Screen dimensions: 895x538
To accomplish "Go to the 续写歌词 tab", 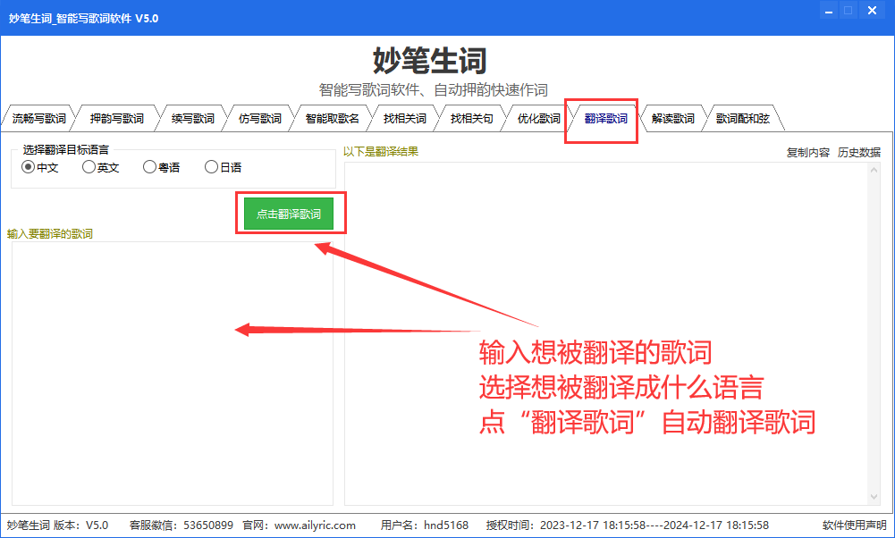I will click(193, 119).
